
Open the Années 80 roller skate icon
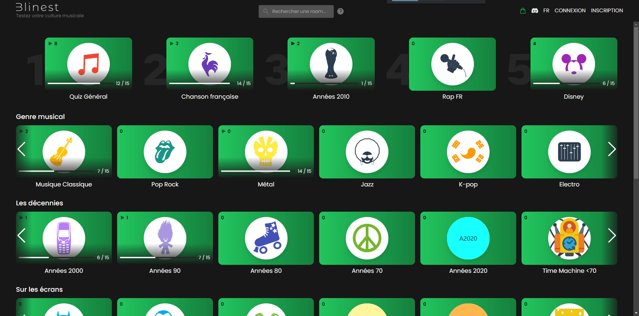tap(266, 238)
